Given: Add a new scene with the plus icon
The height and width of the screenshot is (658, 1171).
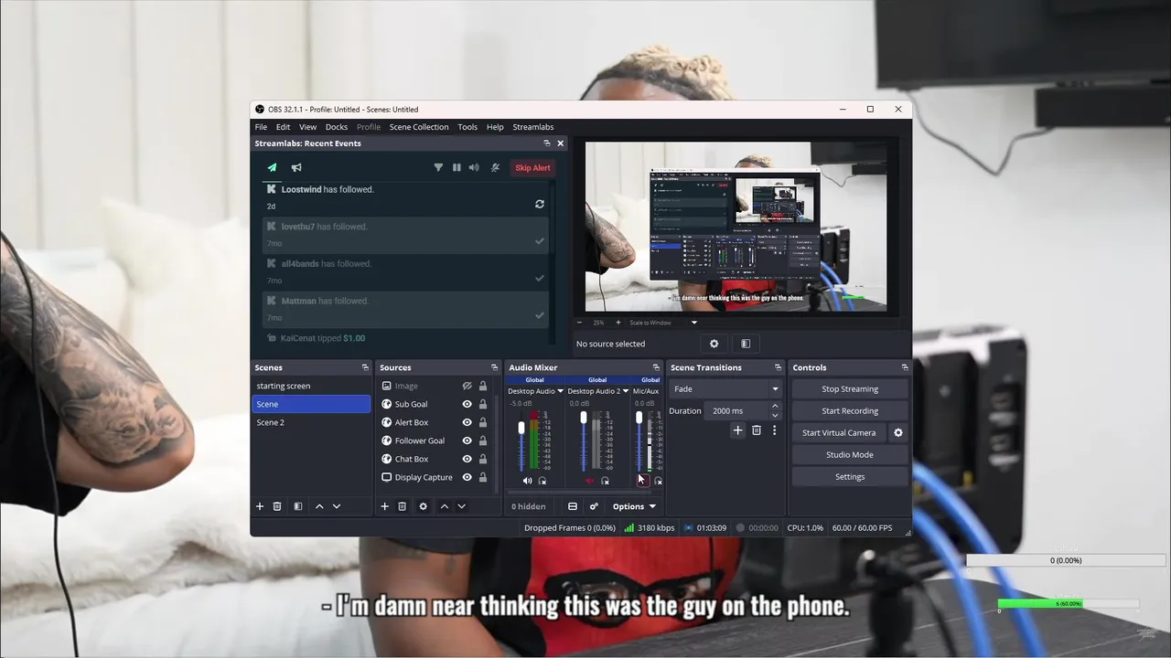Looking at the screenshot, I should tap(260, 506).
